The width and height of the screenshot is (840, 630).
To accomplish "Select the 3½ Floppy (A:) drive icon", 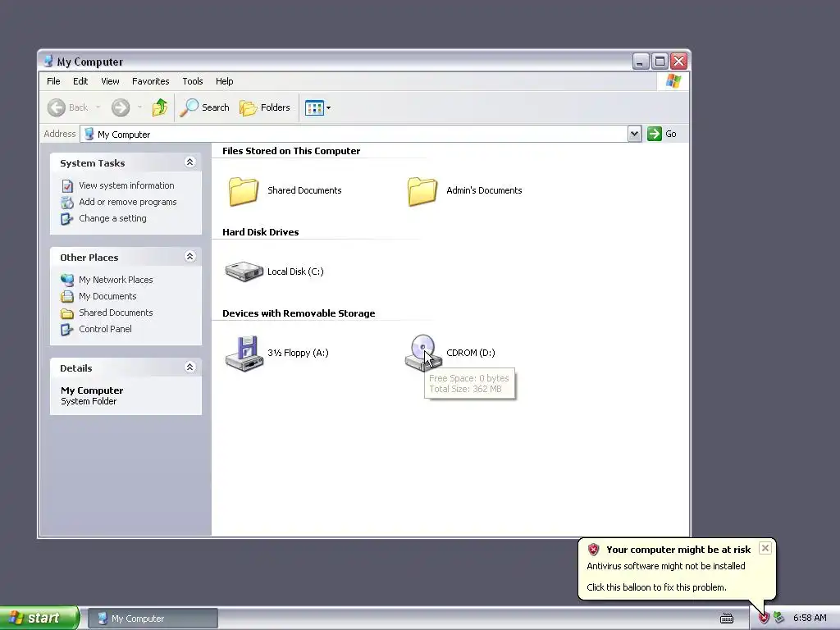I will click(244, 354).
